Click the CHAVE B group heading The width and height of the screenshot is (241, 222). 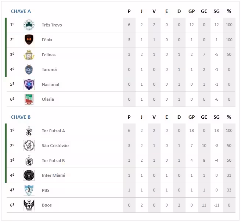click(x=21, y=117)
